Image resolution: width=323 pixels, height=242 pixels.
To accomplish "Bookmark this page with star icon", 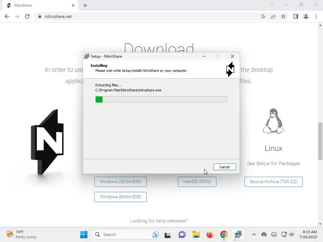I will tap(283, 16).
